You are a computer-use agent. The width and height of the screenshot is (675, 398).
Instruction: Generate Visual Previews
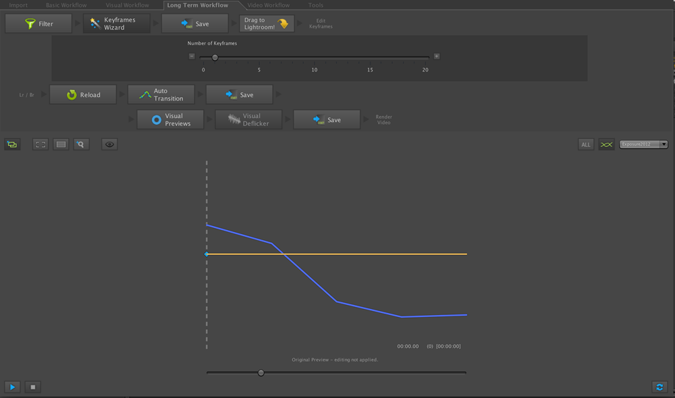tap(171, 119)
